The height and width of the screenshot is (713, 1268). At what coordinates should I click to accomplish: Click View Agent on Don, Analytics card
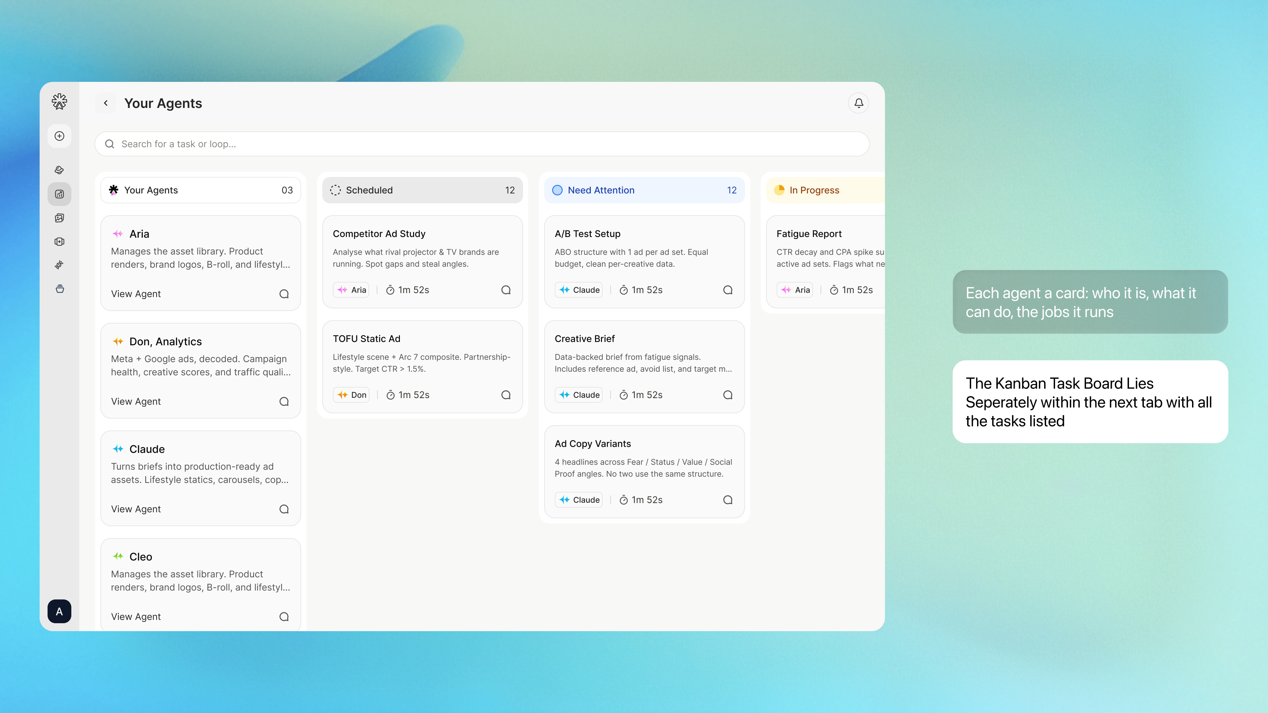(136, 401)
